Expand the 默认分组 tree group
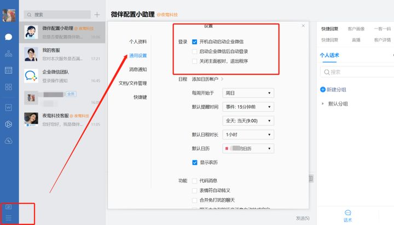394x225 pixels. 323,103
